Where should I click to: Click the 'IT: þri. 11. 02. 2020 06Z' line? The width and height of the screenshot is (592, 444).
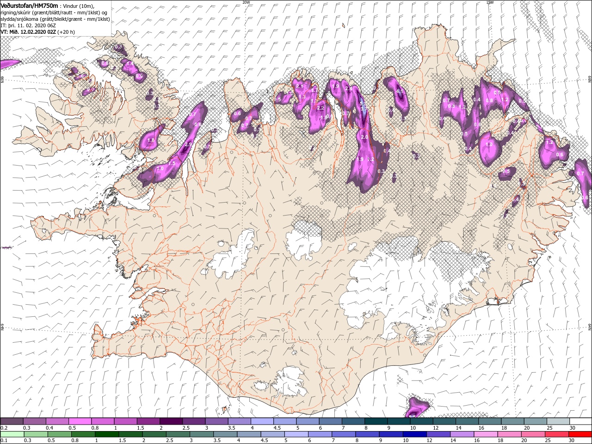coord(29,25)
